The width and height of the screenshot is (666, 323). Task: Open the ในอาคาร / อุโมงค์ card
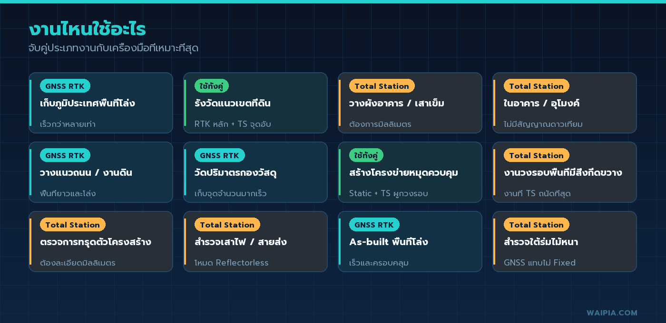pos(565,103)
